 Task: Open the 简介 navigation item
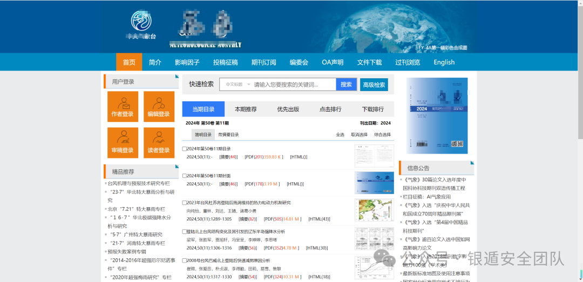(155, 62)
